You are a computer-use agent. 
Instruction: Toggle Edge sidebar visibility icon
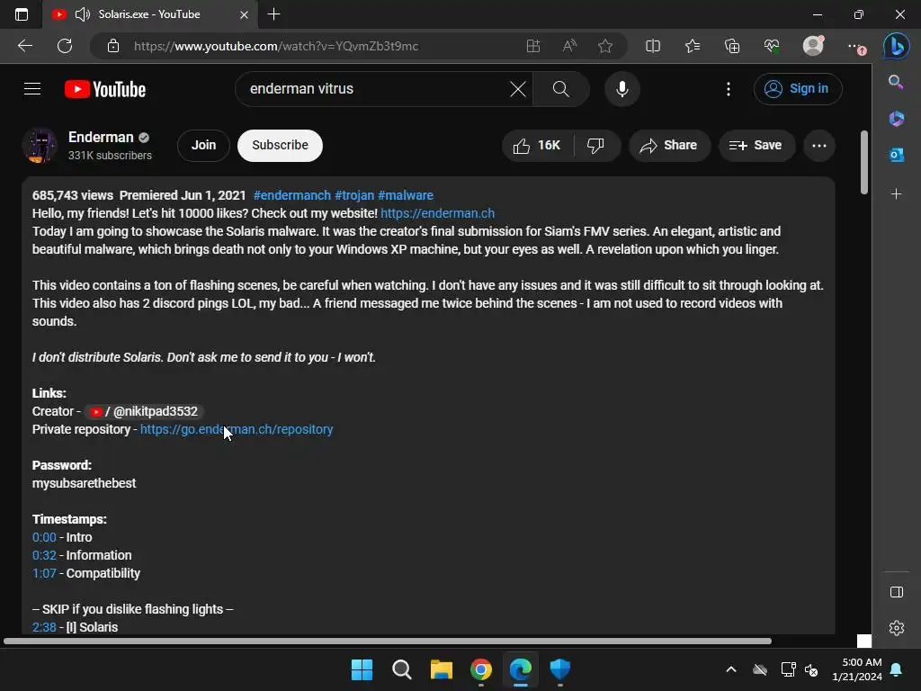point(897,592)
